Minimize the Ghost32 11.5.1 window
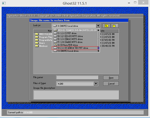Viewport: 150px width, 118px height. (x=129, y=3)
